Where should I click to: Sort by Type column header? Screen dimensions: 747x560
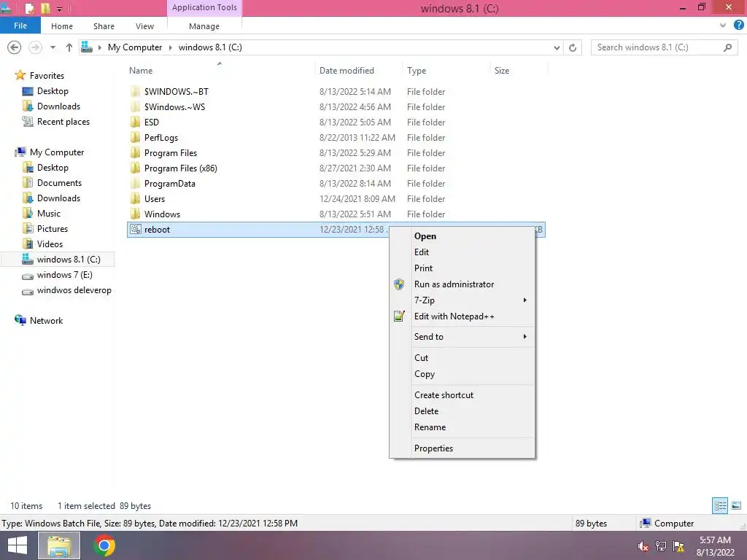point(446,71)
